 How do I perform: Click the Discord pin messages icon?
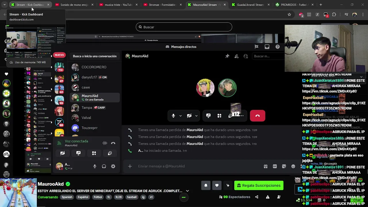coord(227,56)
